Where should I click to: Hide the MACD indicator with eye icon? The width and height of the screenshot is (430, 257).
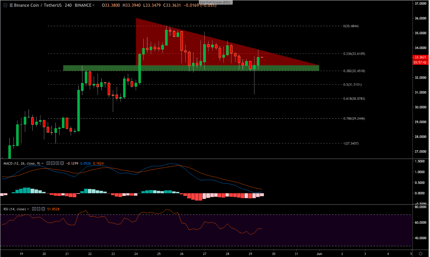tap(48, 163)
